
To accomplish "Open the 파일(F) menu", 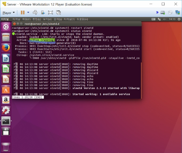I will click(x=26, y=19).
